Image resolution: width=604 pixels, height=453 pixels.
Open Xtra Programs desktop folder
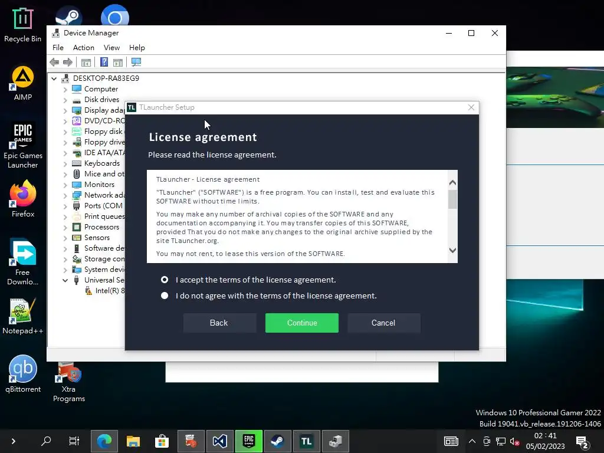(x=69, y=382)
